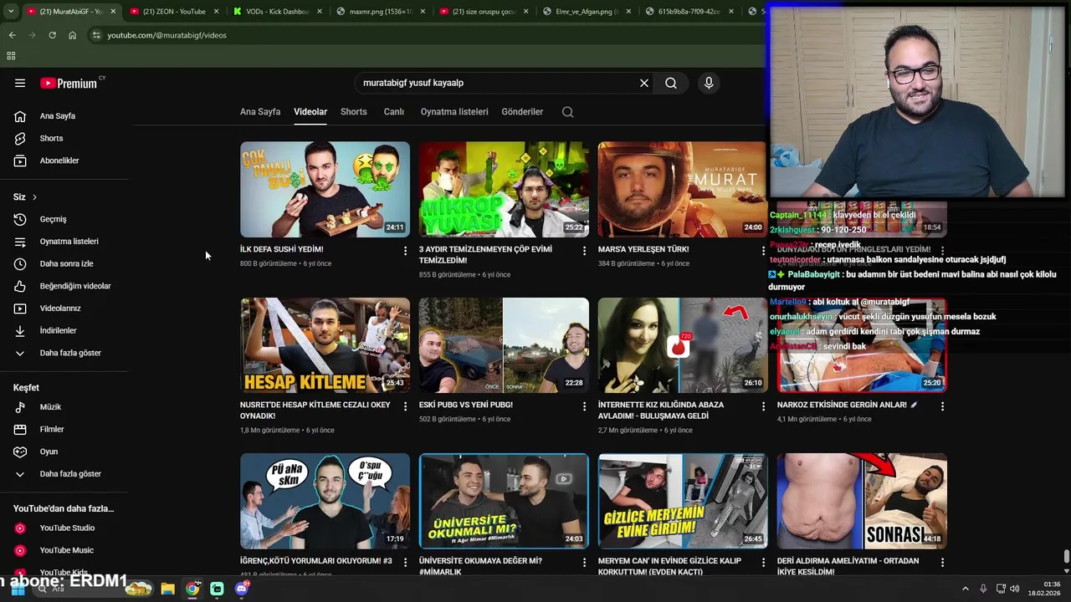The image size is (1071, 602).
Task: Open the YouTube hamburger guide menu
Action: click(x=20, y=83)
